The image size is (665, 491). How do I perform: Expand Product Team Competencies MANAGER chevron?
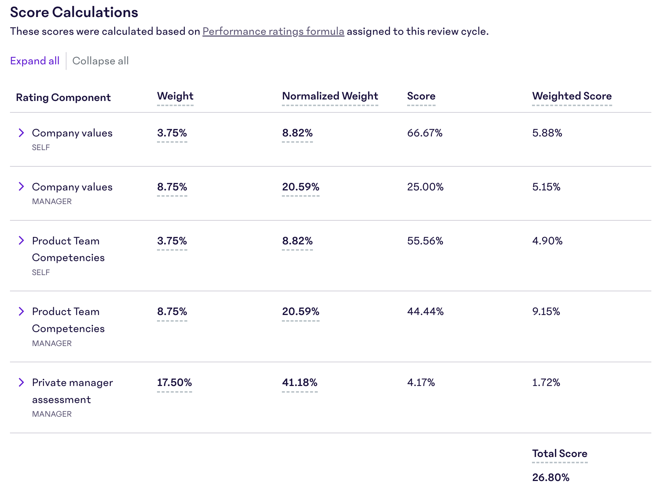[x=21, y=311]
